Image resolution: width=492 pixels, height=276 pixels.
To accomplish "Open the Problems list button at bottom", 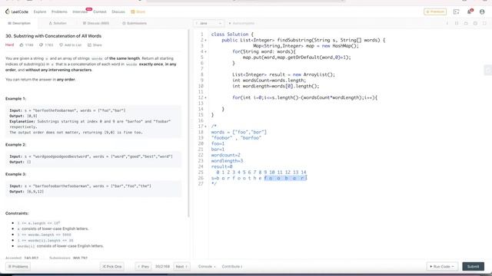I will click(x=18, y=267).
